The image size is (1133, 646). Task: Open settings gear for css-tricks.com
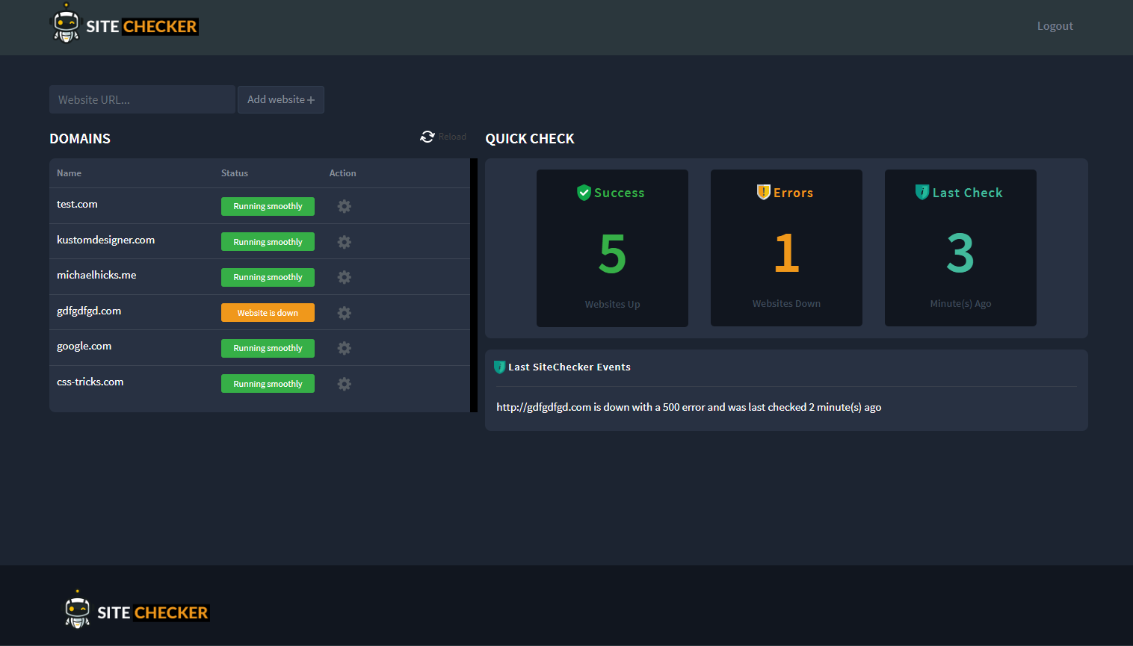click(x=344, y=384)
